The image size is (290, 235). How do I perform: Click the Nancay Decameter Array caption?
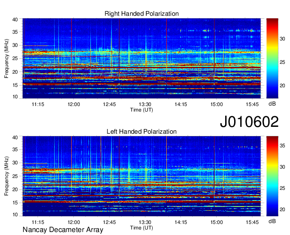point(63,230)
